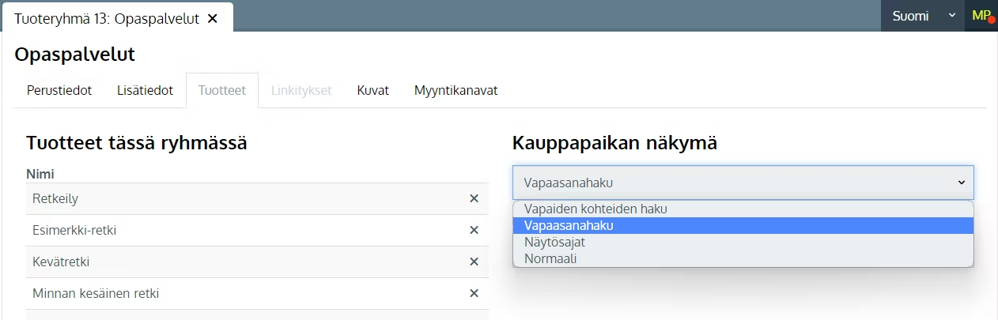Remove Esimerkki-retki with its X icon

[474, 230]
